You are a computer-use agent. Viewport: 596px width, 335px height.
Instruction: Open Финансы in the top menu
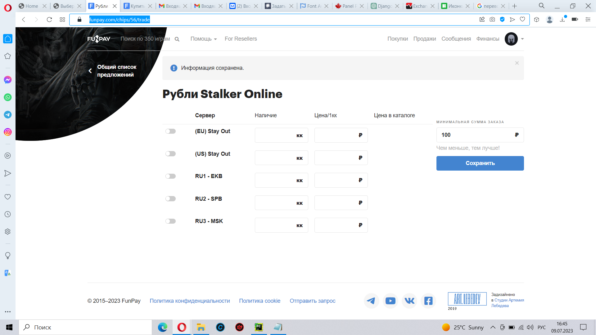point(488,39)
